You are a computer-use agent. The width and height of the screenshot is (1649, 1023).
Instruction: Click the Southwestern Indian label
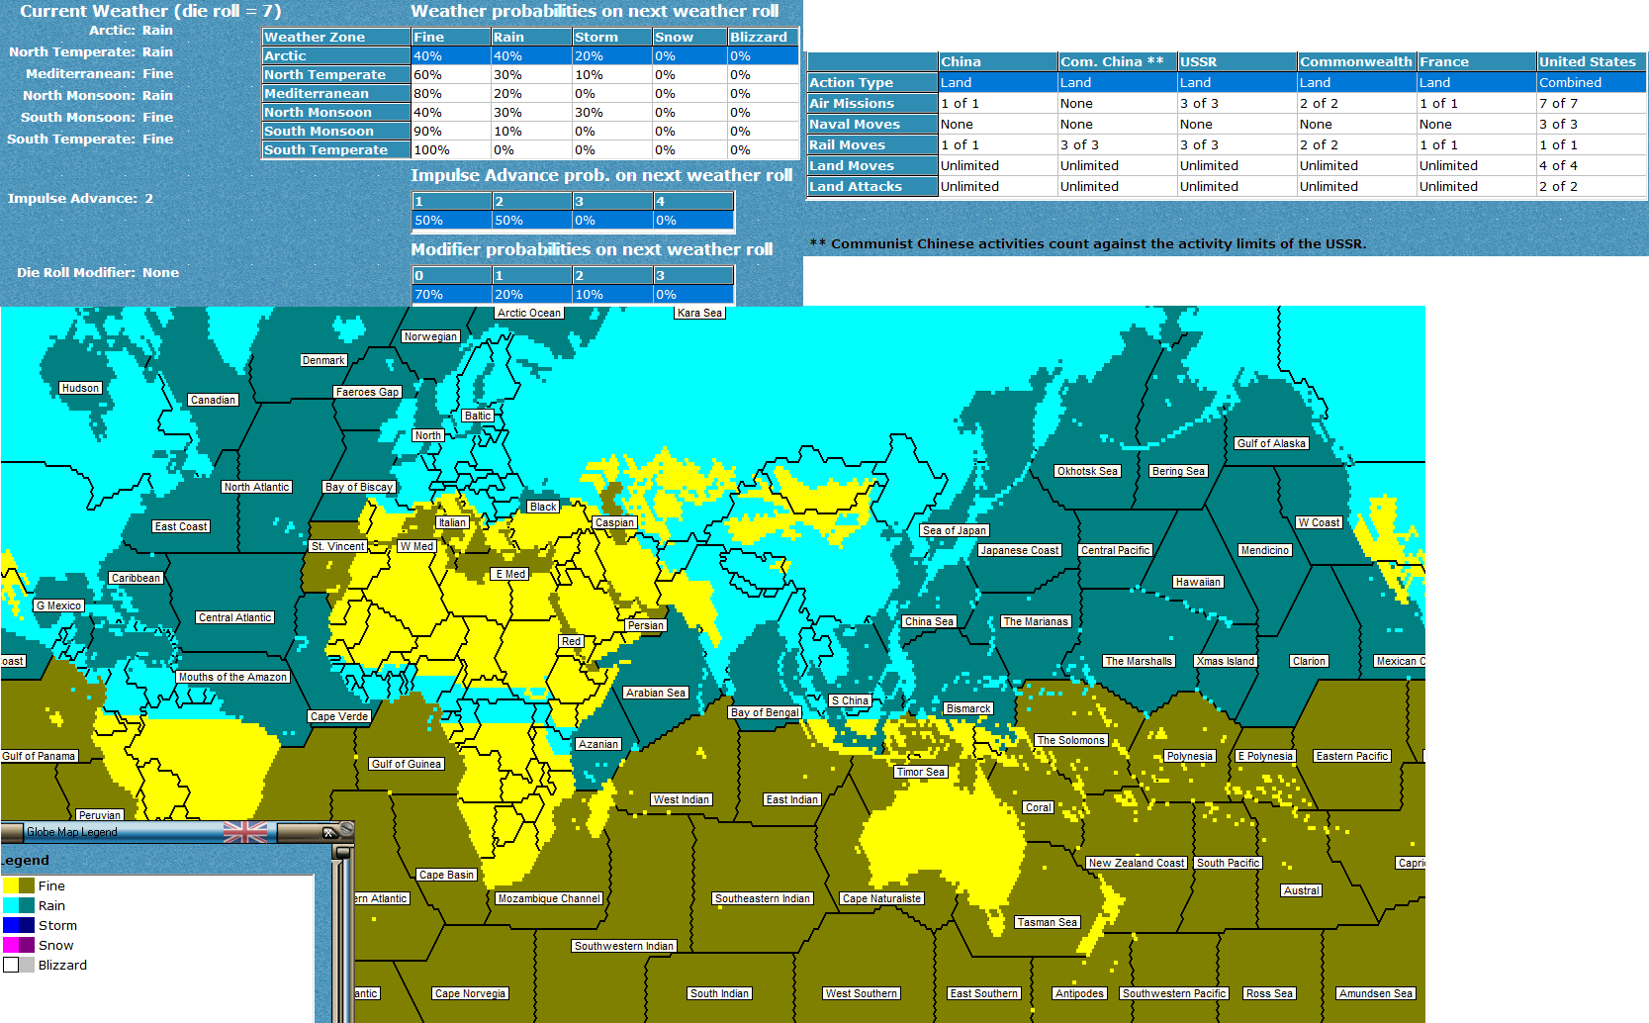(624, 946)
